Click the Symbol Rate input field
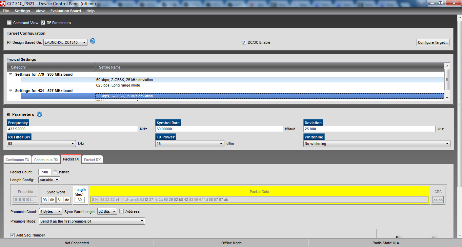Image resolution: width=462 pixels, height=247 pixels. click(x=219, y=129)
